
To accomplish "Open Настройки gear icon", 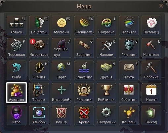I will pyautogui.click(x=106, y=115).
